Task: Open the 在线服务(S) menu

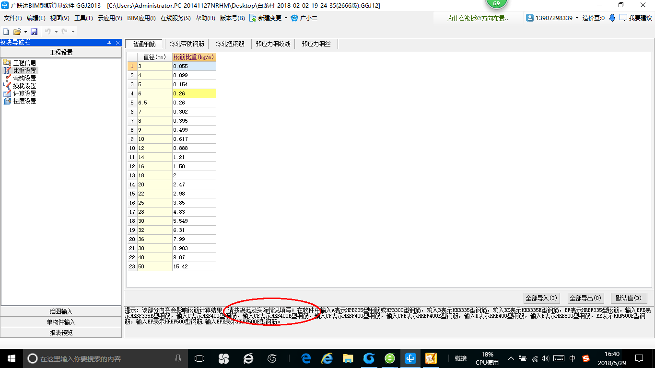Action: (175, 18)
